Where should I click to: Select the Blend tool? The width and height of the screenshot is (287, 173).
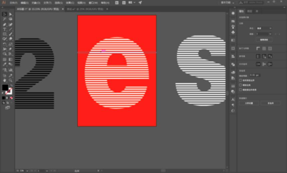(x=10, y=64)
